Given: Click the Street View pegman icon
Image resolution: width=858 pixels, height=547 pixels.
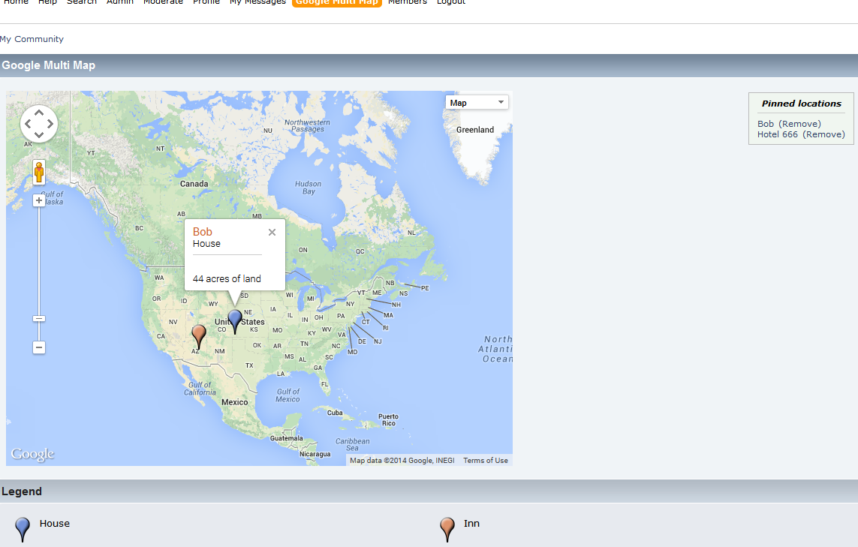Looking at the screenshot, I should (39, 173).
